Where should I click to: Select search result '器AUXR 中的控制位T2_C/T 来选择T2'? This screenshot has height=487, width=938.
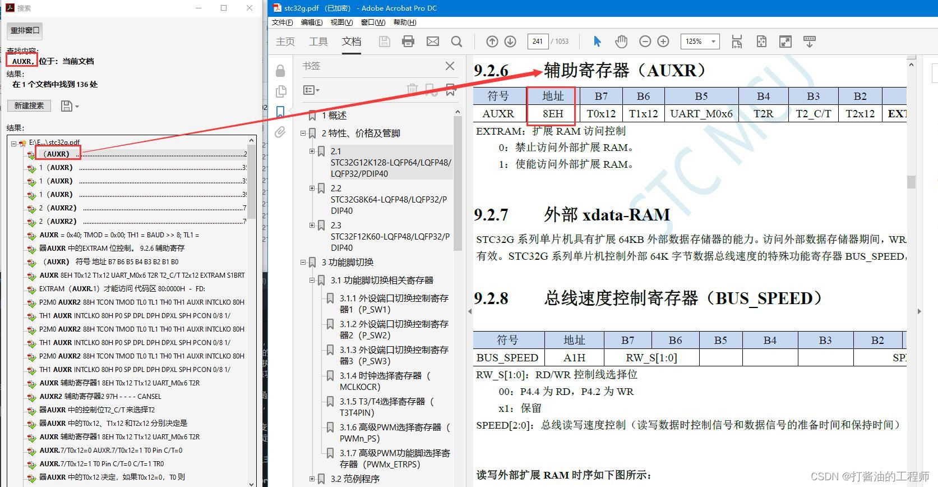click(97, 410)
